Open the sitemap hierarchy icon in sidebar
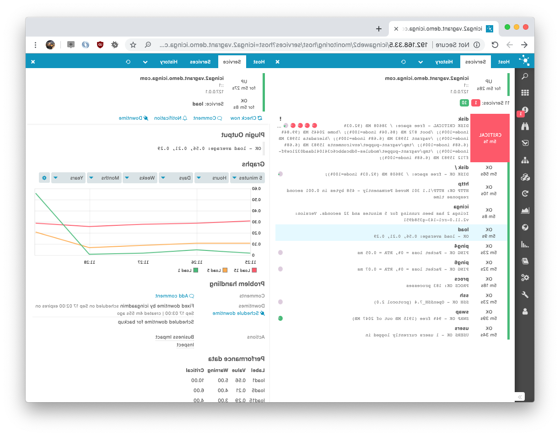Viewport: 560px width, 436px height. (x=525, y=160)
